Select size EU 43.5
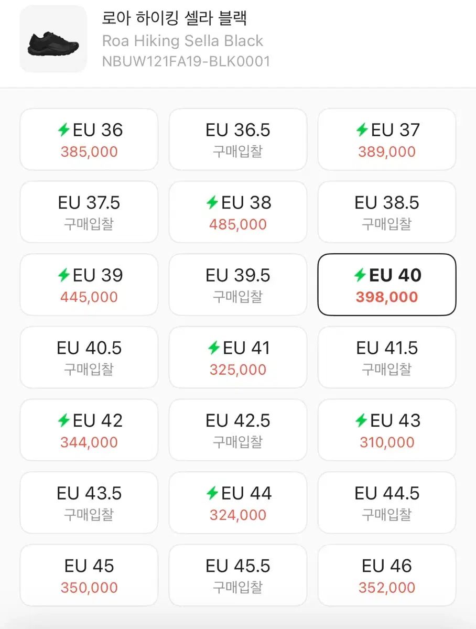Screen dimensions: 476x629 [x=89, y=503]
